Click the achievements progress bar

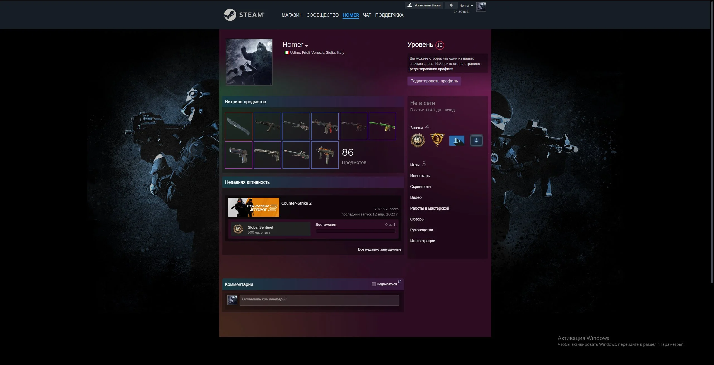(355, 231)
